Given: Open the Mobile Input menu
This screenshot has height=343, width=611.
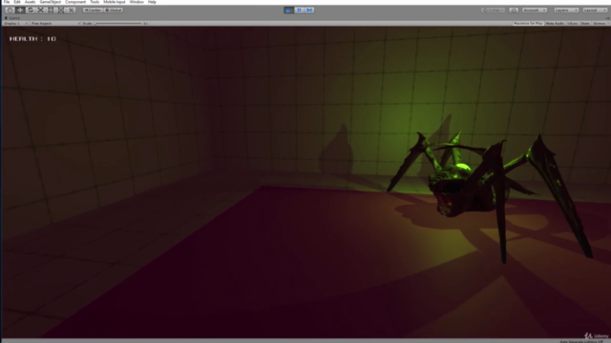Looking at the screenshot, I should (x=115, y=2).
